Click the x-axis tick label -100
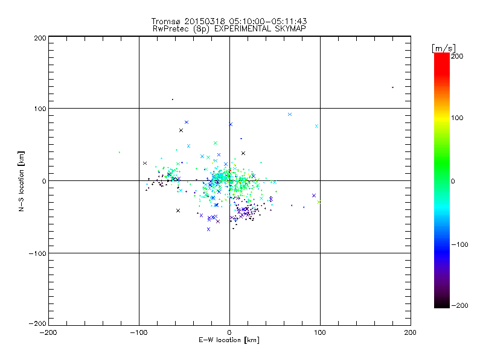This screenshot has width=483, height=362. (138, 332)
